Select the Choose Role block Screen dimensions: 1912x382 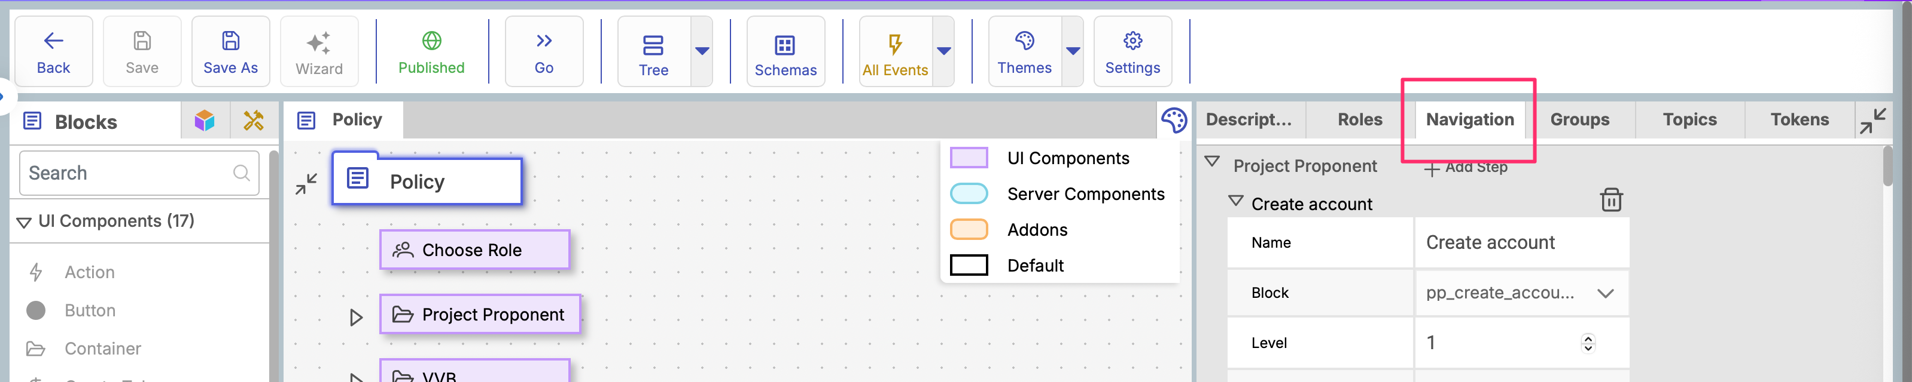(x=474, y=250)
